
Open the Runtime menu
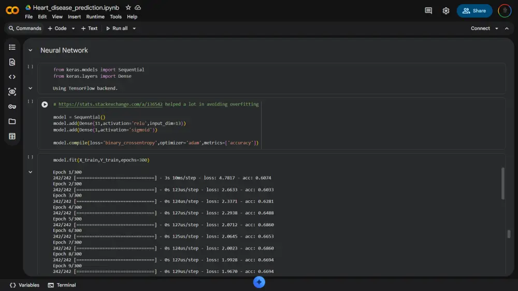click(x=95, y=17)
